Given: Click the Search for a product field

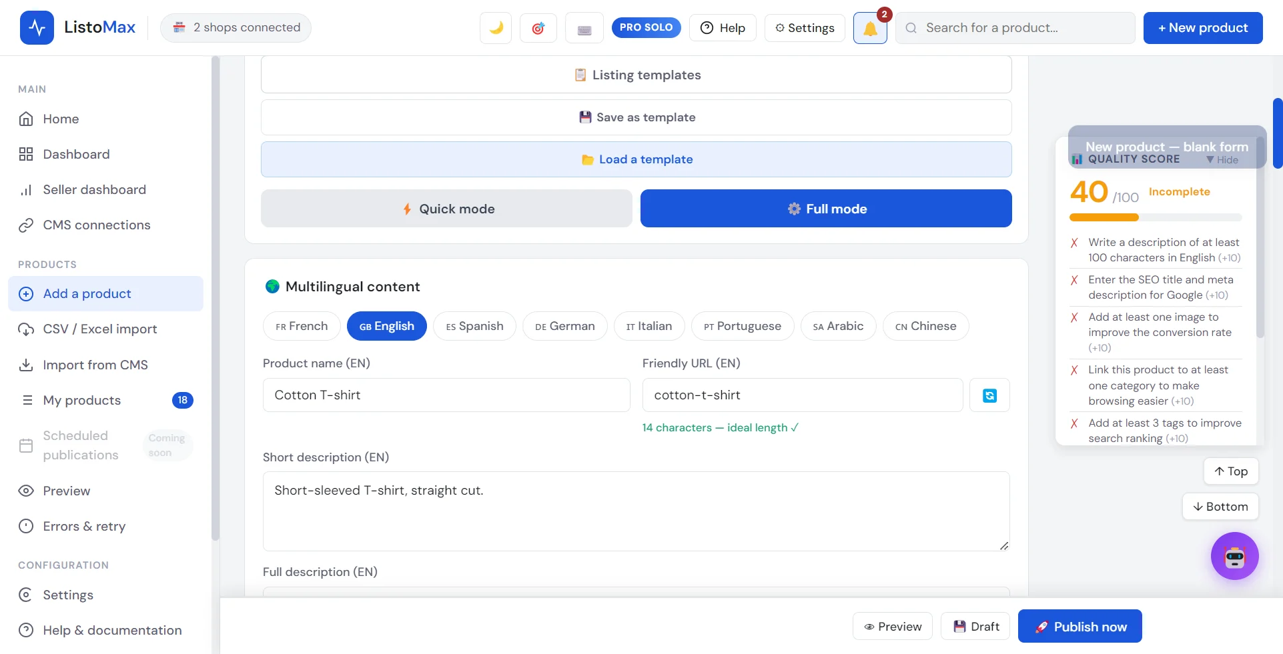Looking at the screenshot, I should click(x=1015, y=28).
